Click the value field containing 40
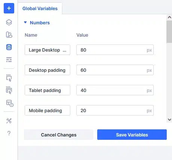The image size is (172, 160). pos(115,90)
